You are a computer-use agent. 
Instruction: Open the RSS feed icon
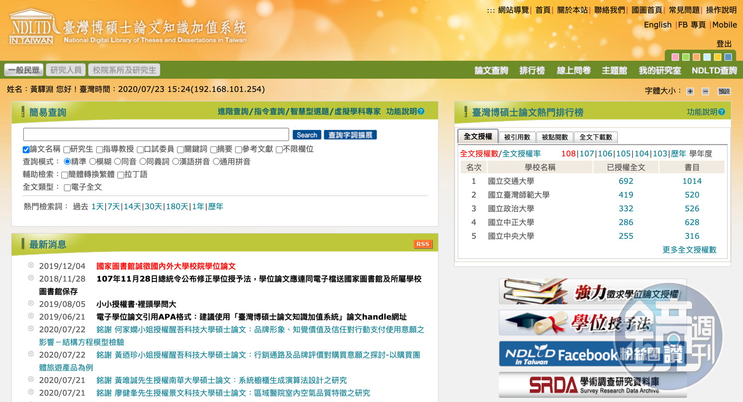(x=423, y=244)
